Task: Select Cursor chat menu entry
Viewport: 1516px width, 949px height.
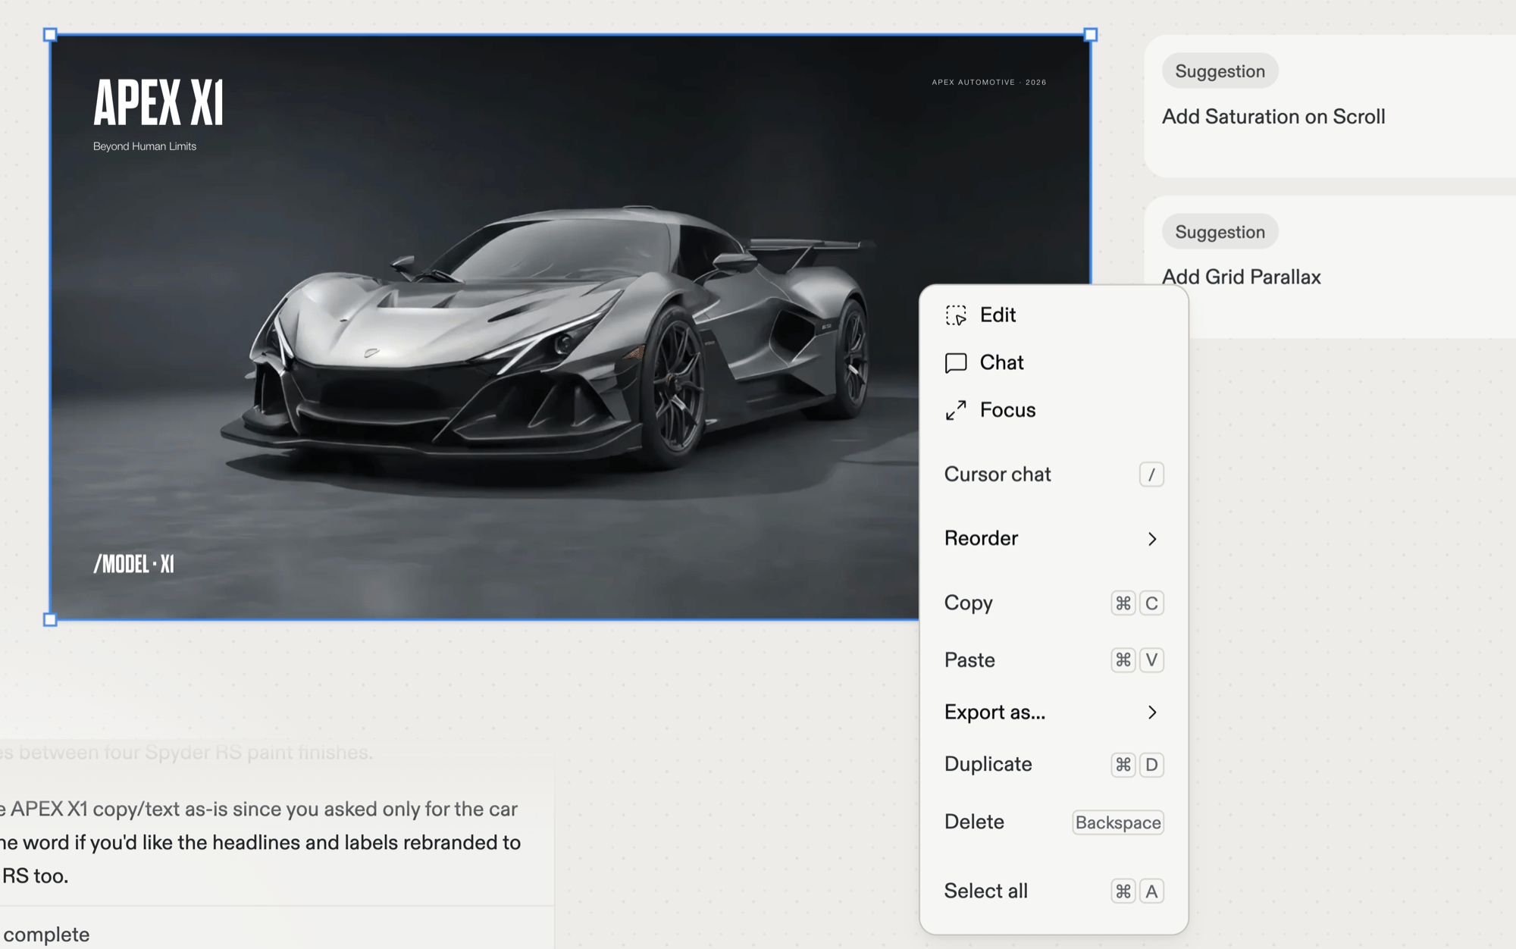Action: (1054, 475)
